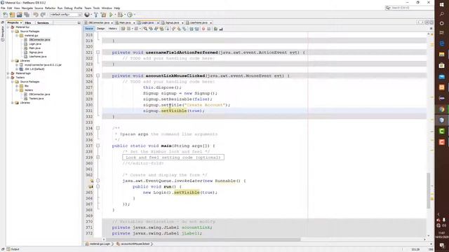Open the File menu
449x252 pixels.
3,8
